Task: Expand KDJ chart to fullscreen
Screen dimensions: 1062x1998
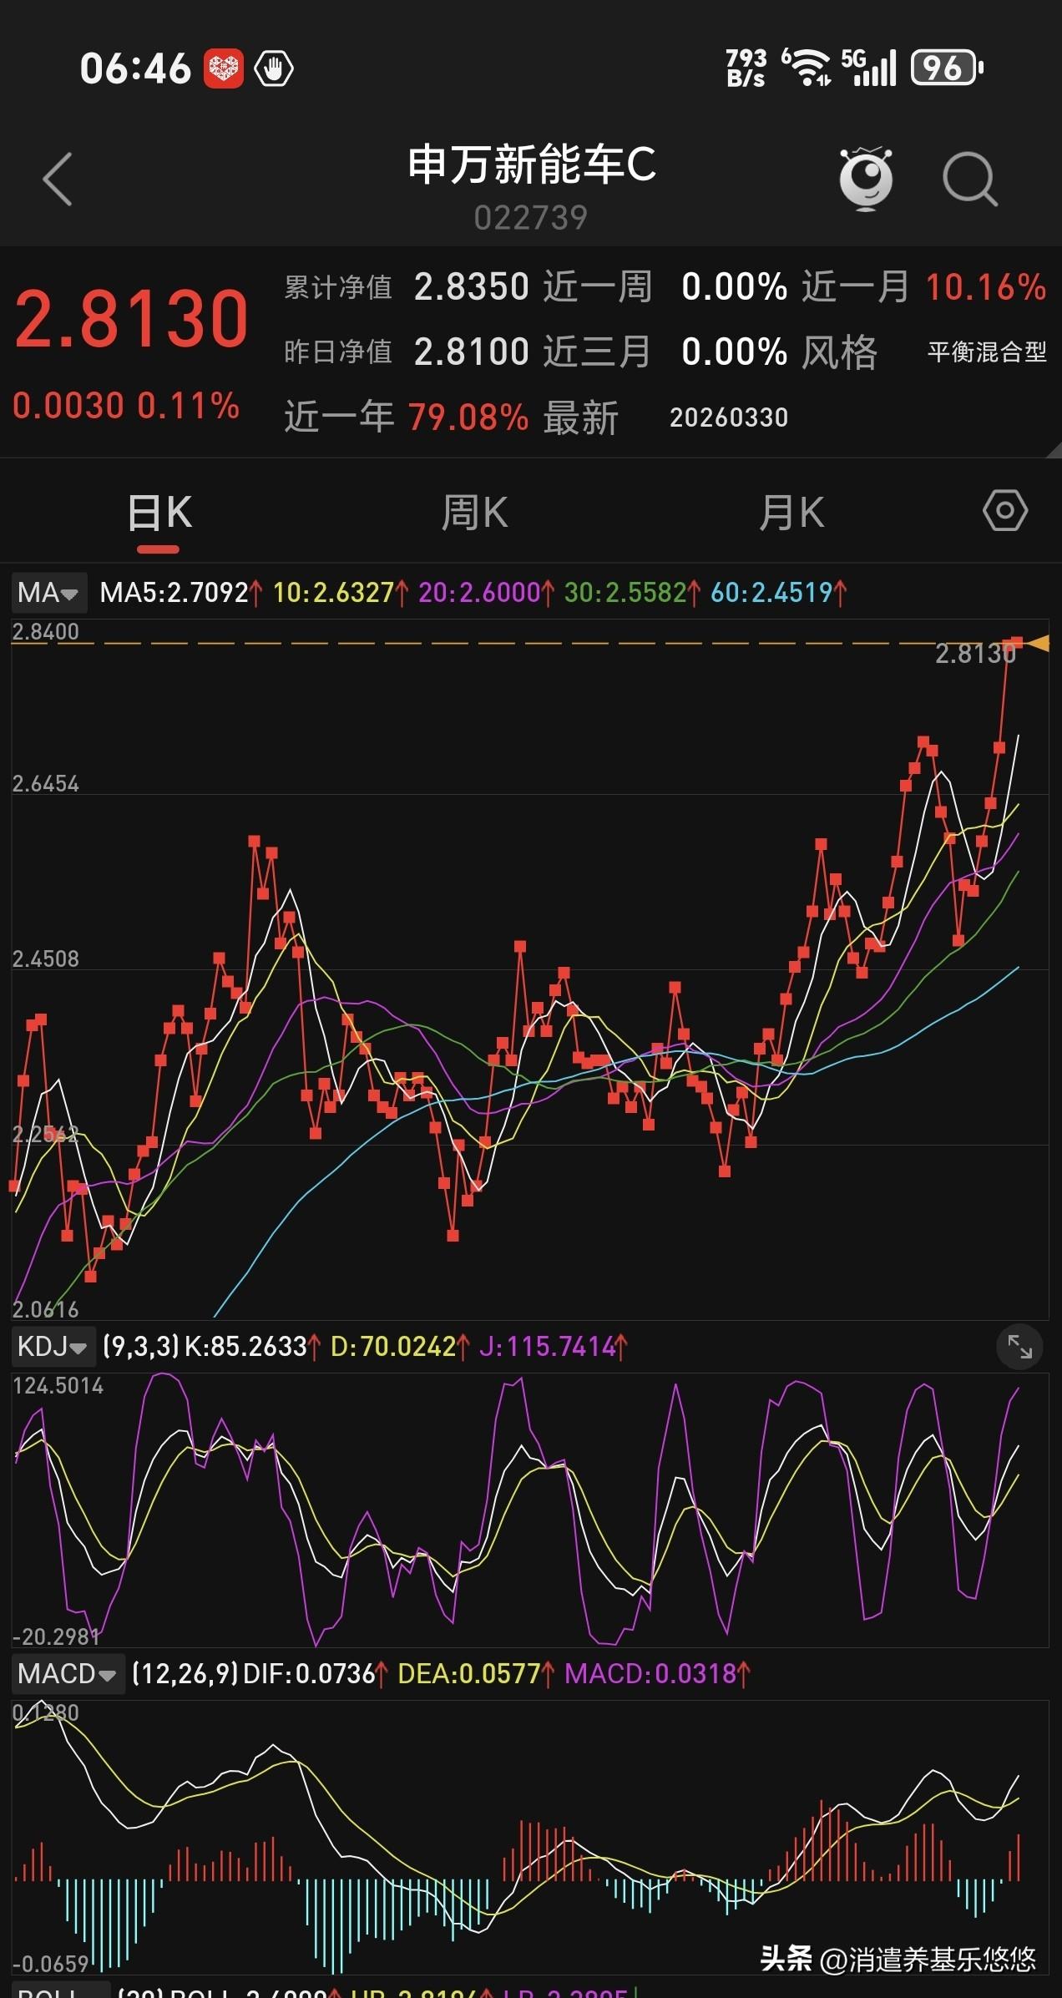Action: point(1019,1347)
